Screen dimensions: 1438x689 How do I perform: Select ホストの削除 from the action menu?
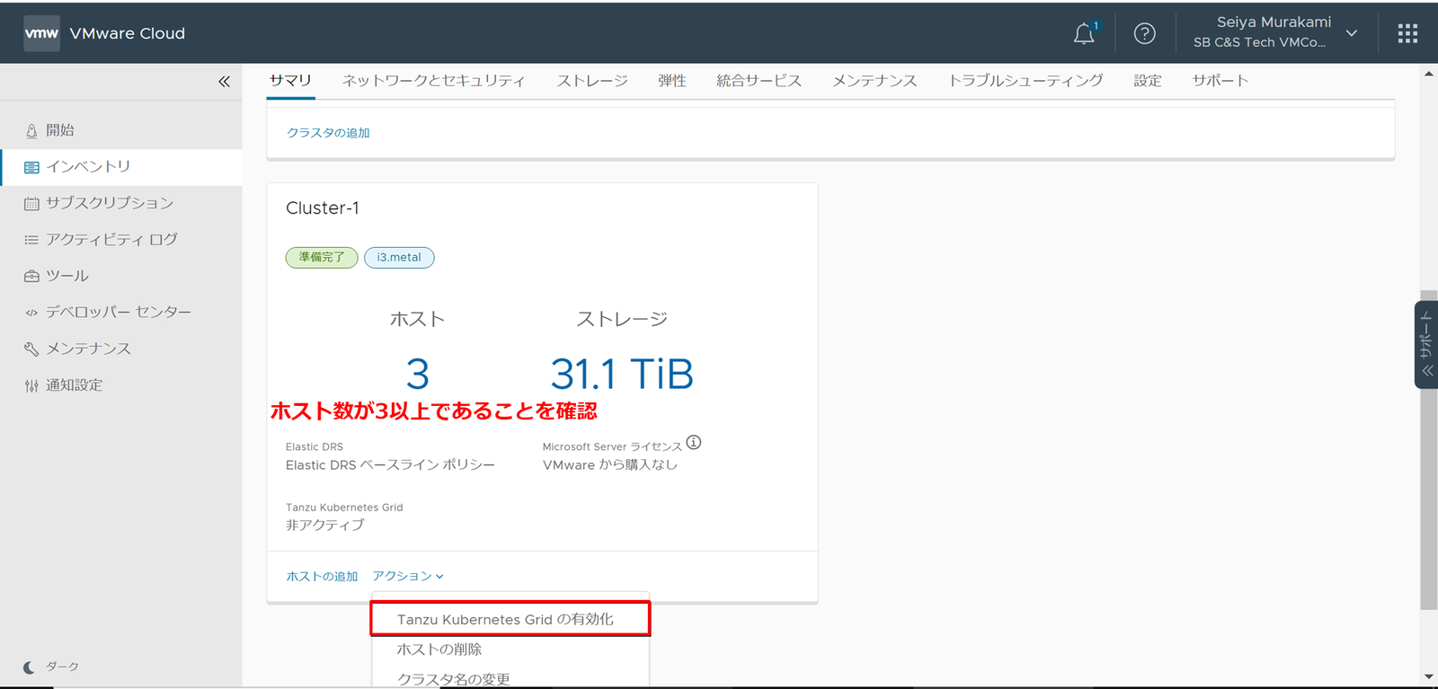pyautogui.click(x=510, y=649)
